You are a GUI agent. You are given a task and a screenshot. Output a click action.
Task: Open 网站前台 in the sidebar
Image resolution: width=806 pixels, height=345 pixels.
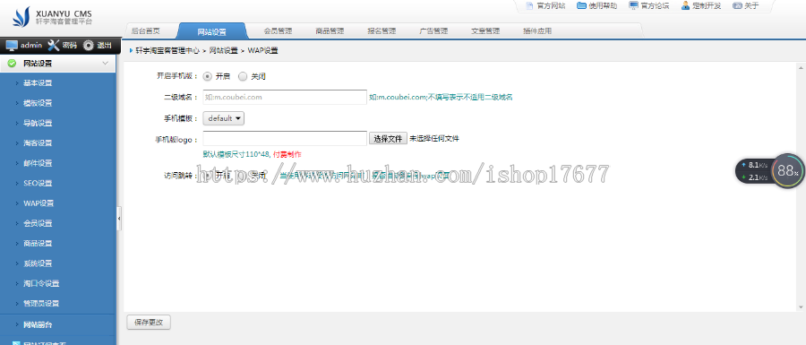38,325
